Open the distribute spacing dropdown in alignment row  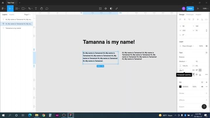coord(206,20)
